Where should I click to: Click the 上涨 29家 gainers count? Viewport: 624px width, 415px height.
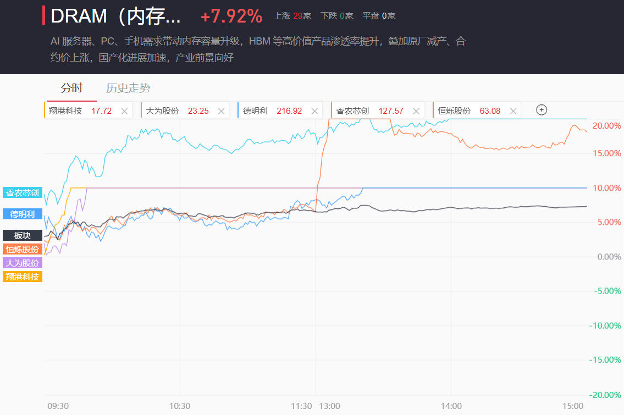292,16
